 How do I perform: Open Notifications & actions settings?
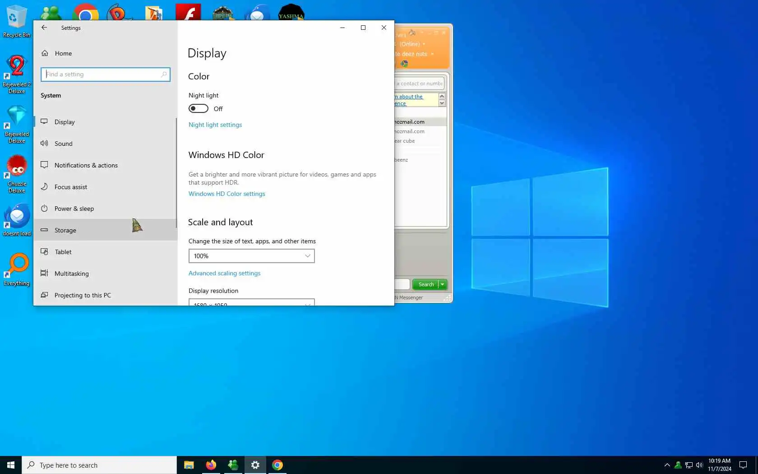point(106,165)
